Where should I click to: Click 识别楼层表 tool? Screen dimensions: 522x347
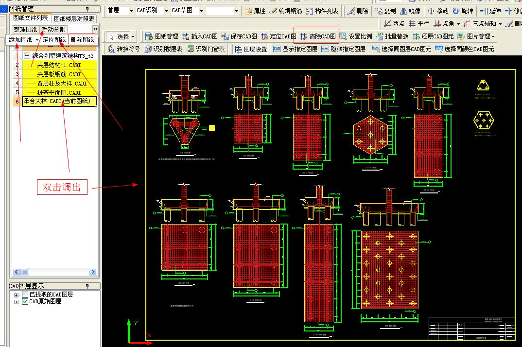[x=163, y=49]
